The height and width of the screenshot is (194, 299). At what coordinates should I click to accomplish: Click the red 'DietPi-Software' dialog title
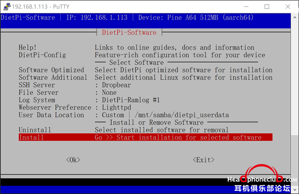129,32
